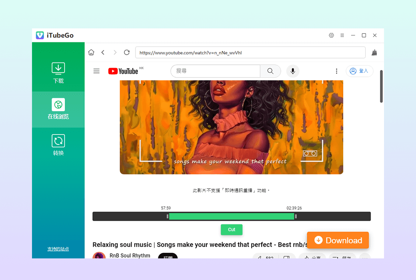
Task: Click left trim handle at 57:59
Action: click(x=168, y=216)
